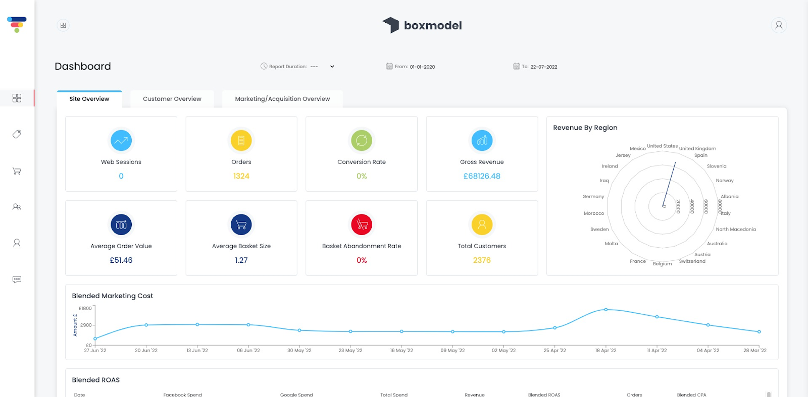This screenshot has height=397, width=808.
Task: Click the Average Order Value £51.46
Action: 121,260
